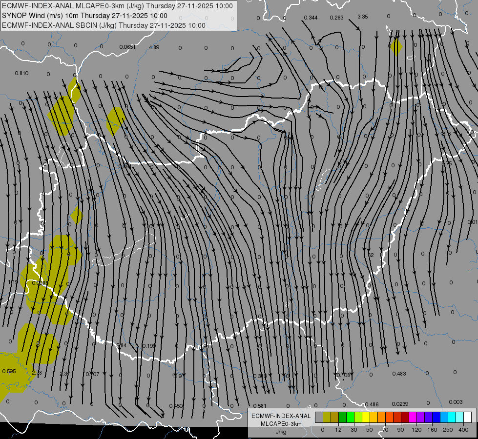Select the map value 0.581
Screen dimensions: 478x439
point(260,406)
